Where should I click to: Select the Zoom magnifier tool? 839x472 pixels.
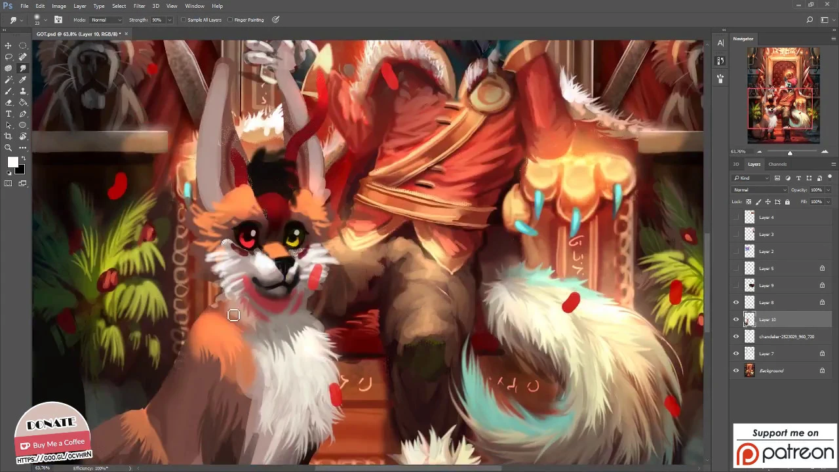[x=9, y=148]
